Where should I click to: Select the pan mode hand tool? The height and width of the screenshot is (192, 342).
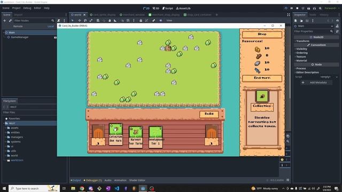click(110, 20)
